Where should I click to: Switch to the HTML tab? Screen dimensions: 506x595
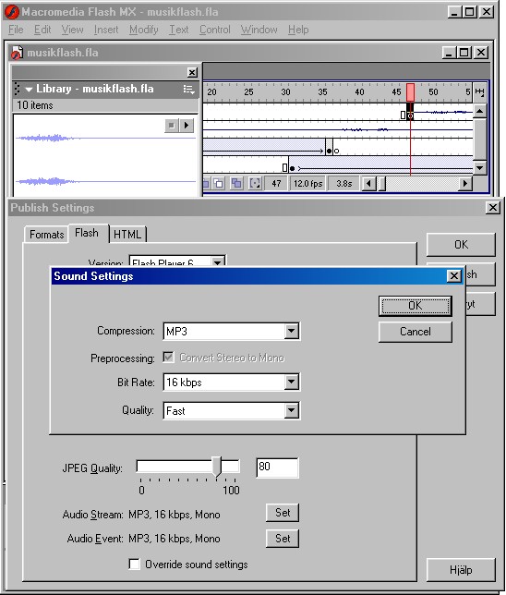127,235
